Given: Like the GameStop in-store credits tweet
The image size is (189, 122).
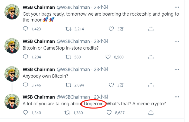Looking at the screenshot, I should (x=108, y=57).
